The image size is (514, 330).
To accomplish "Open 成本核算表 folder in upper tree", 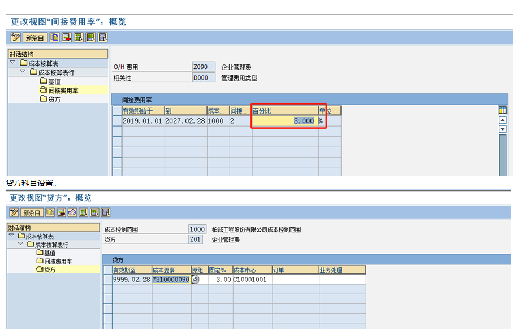I will tap(40, 63).
